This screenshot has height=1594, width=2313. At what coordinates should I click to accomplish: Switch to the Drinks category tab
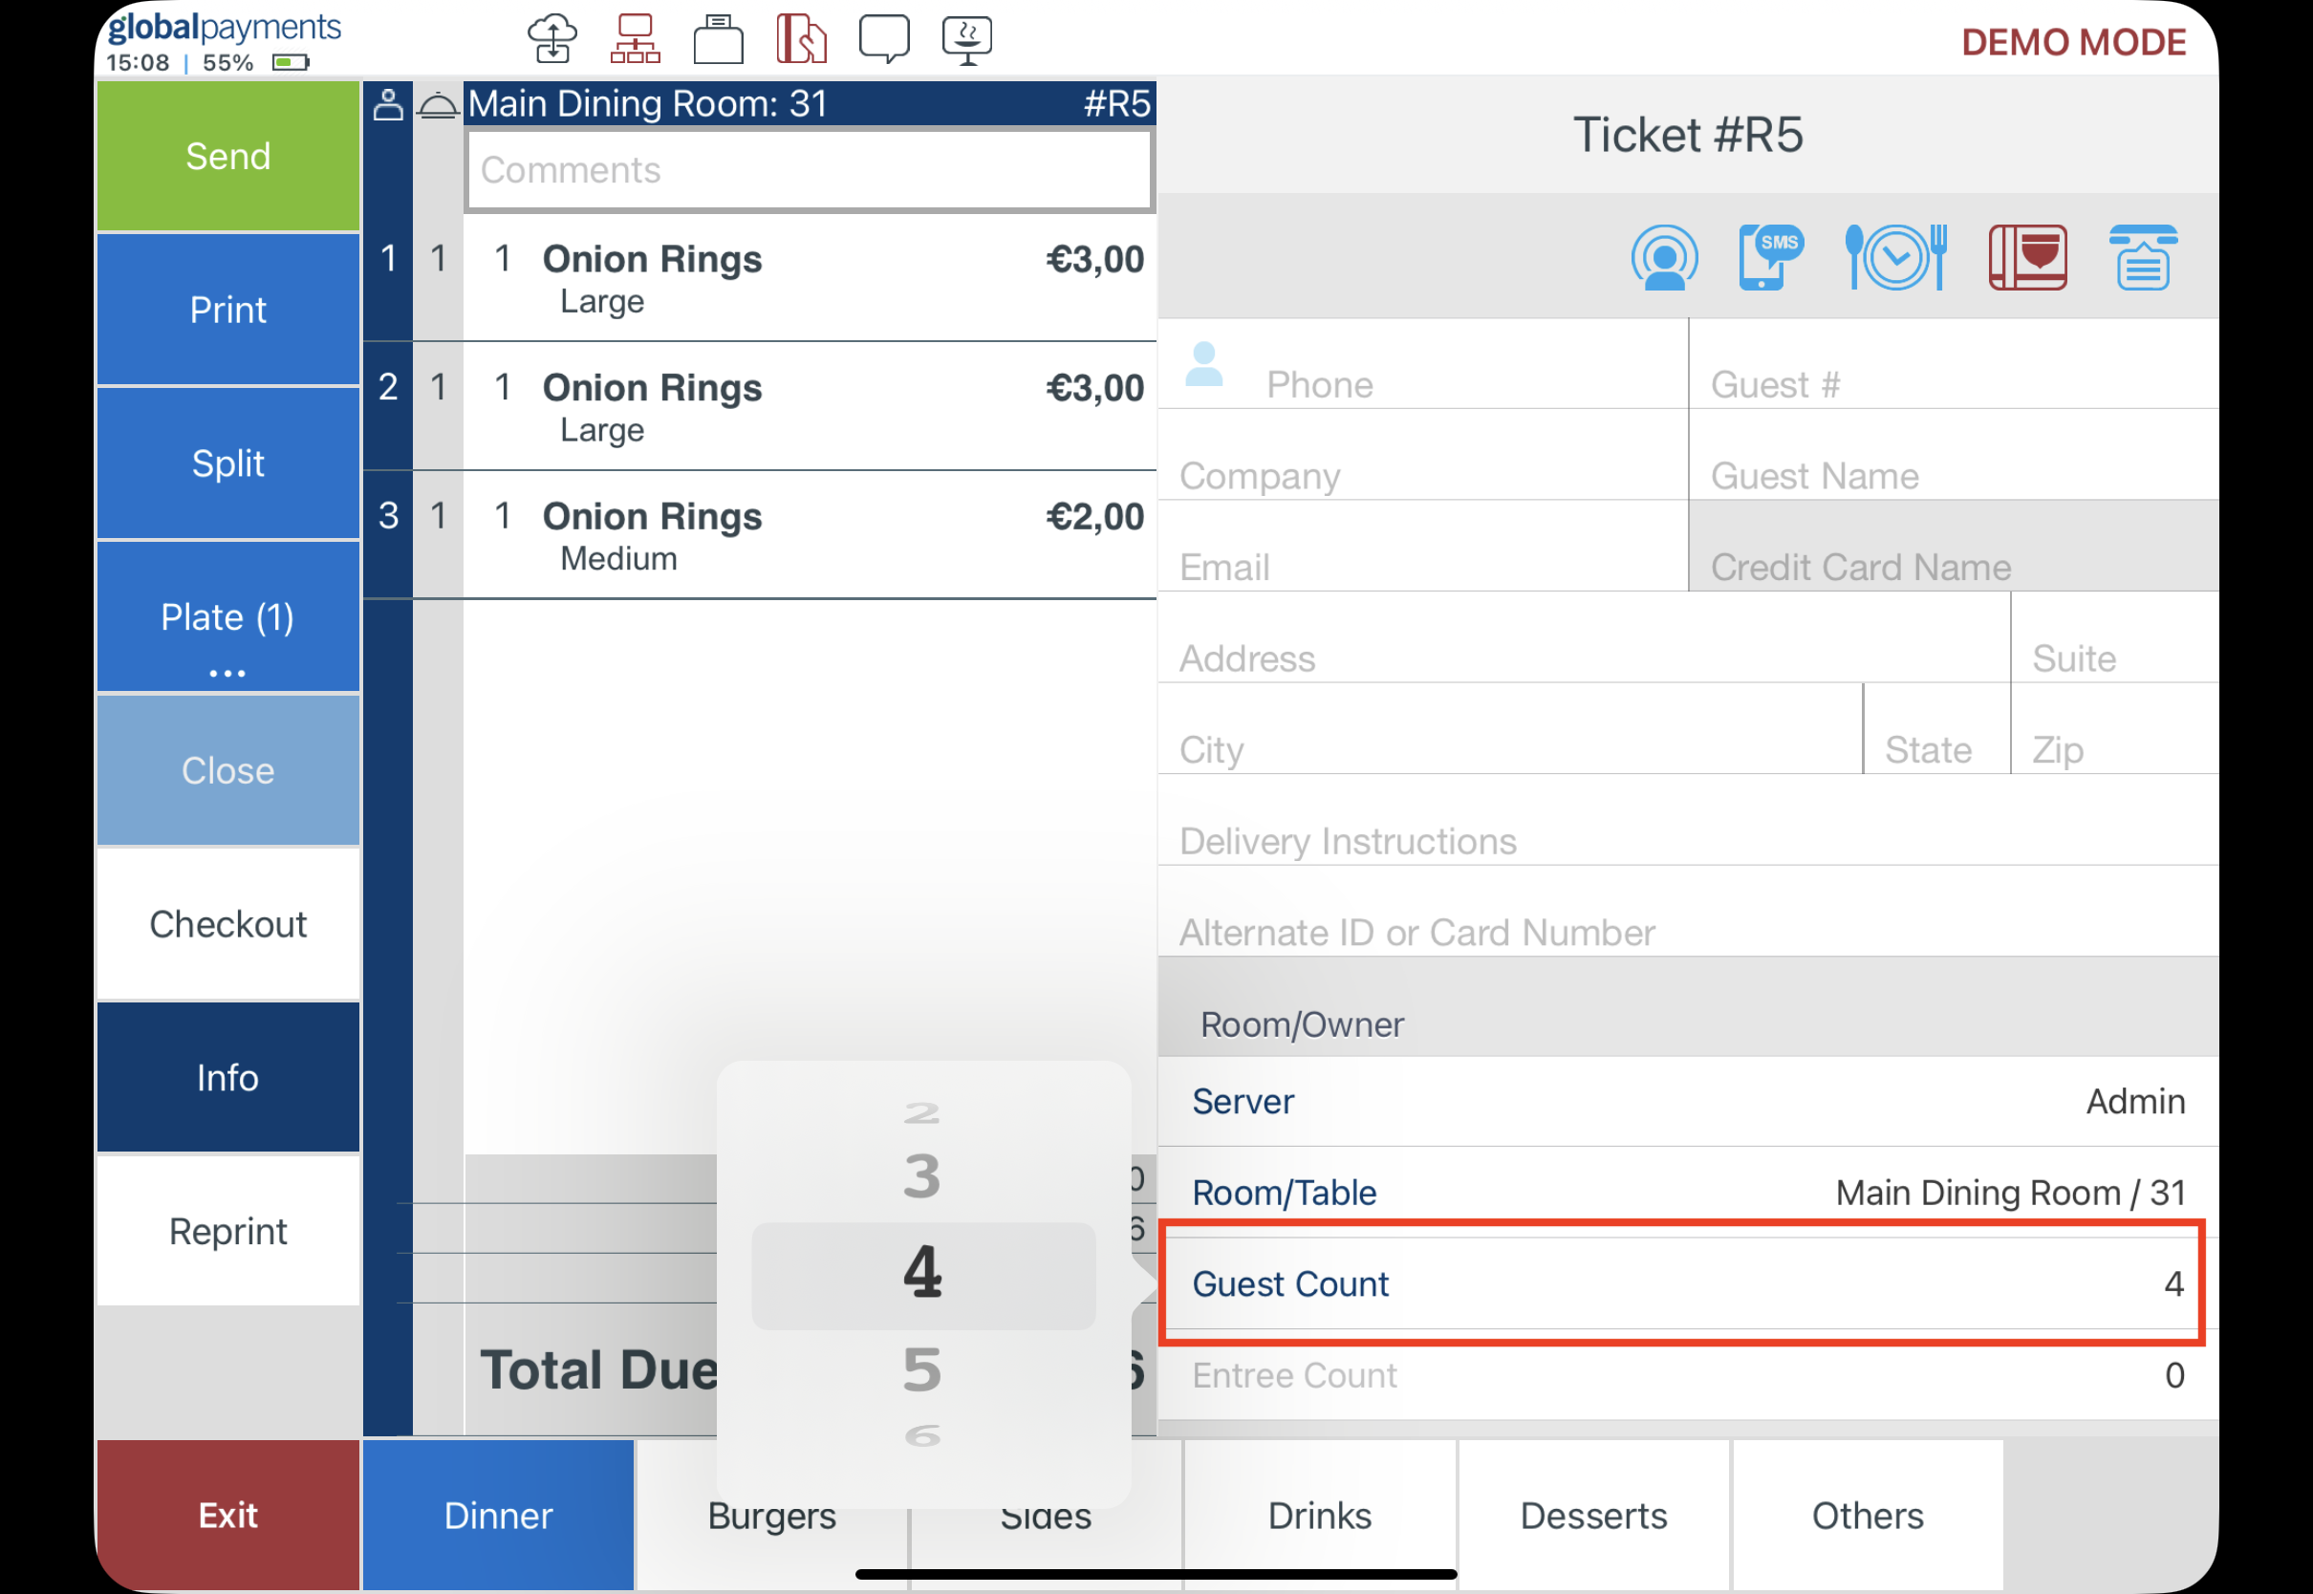click(x=1319, y=1515)
